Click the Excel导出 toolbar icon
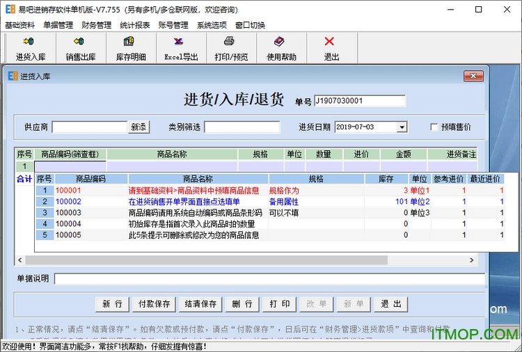This screenshot has width=522, height=352. 181,49
